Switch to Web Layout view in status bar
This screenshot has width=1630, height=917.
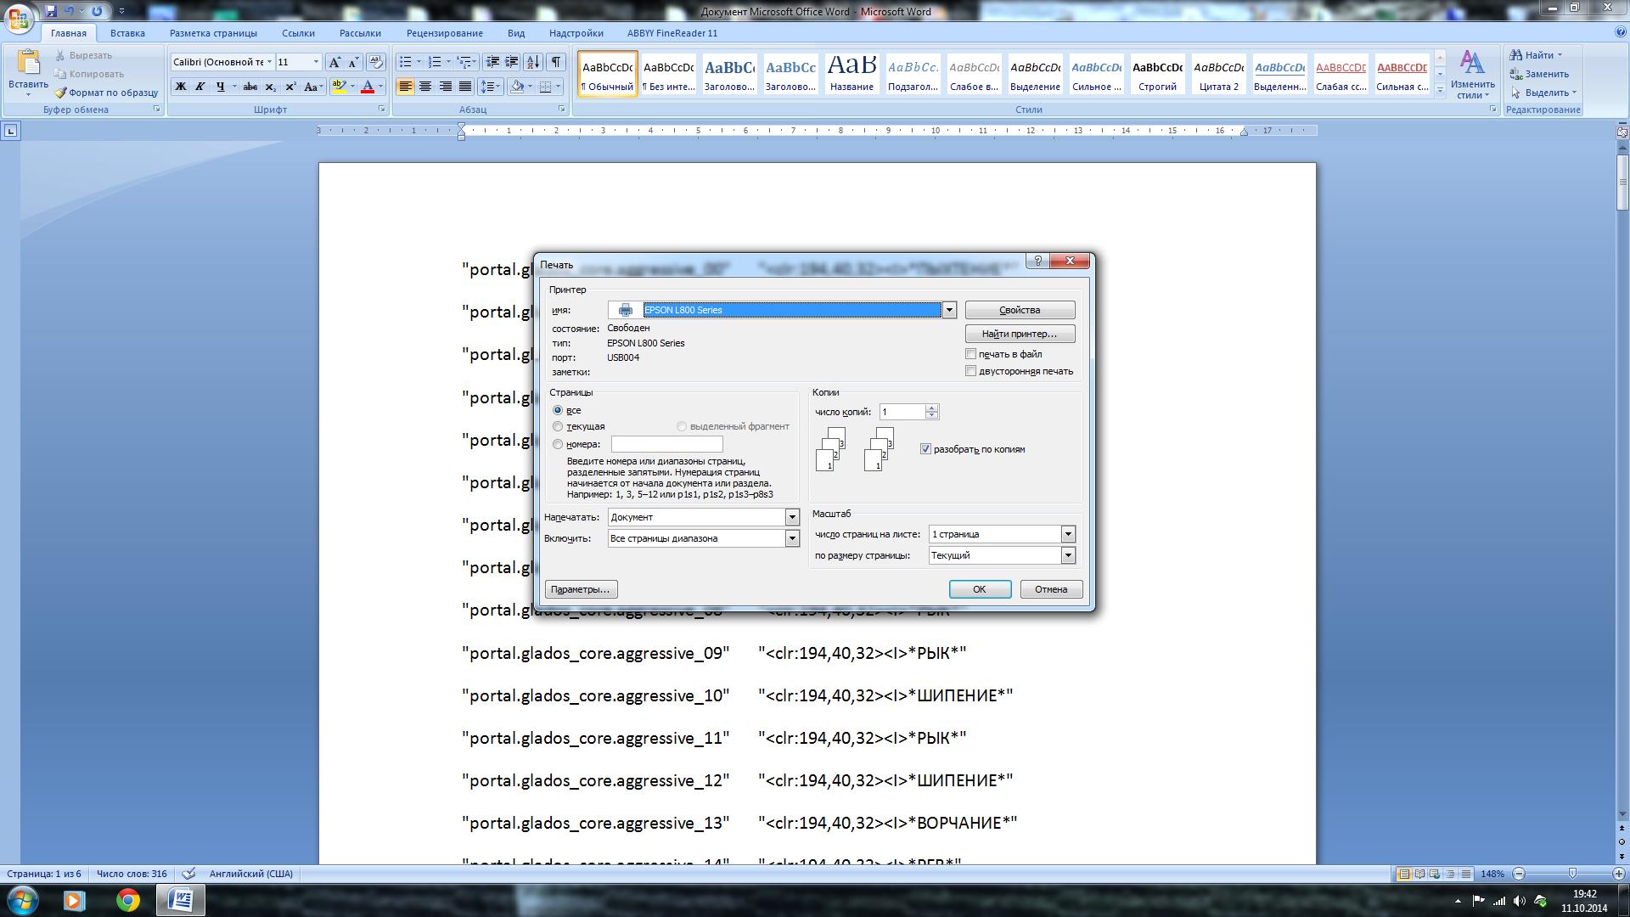[1435, 874]
